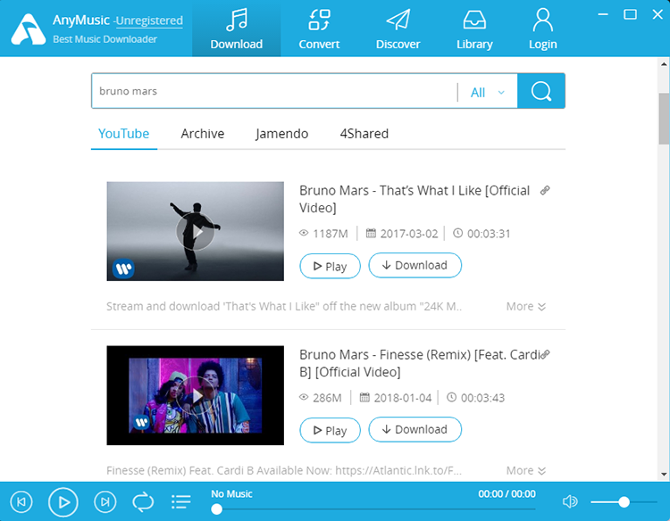Image resolution: width=670 pixels, height=521 pixels.
Task: Expand More for That's What I Like description
Action: point(526,307)
